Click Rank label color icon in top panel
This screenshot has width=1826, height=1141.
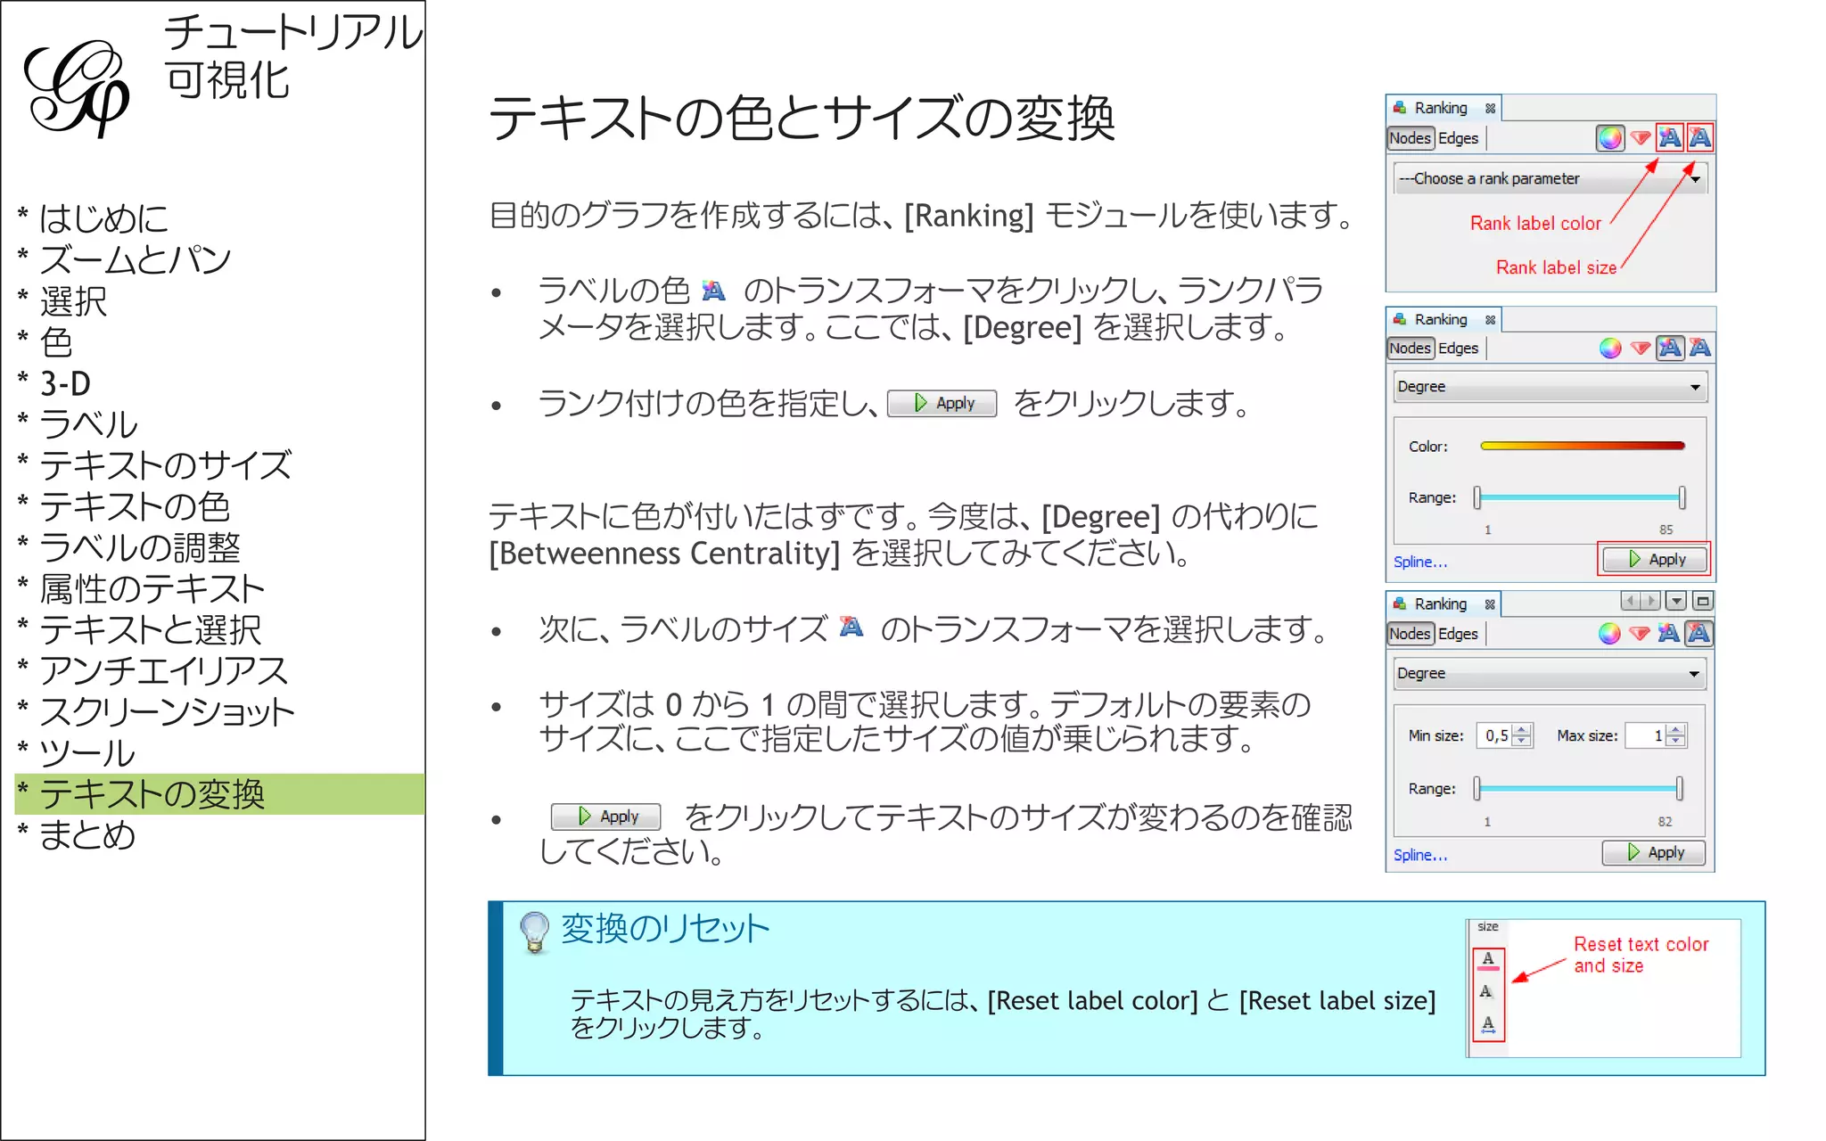pyautogui.click(x=1669, y=137)
